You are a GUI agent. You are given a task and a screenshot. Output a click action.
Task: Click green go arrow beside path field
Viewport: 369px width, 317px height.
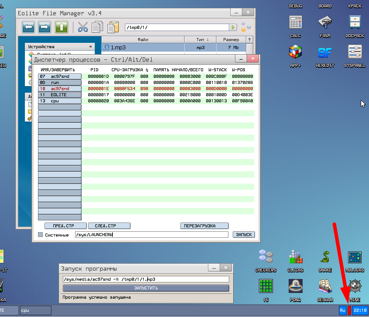(x=234, y=28)
